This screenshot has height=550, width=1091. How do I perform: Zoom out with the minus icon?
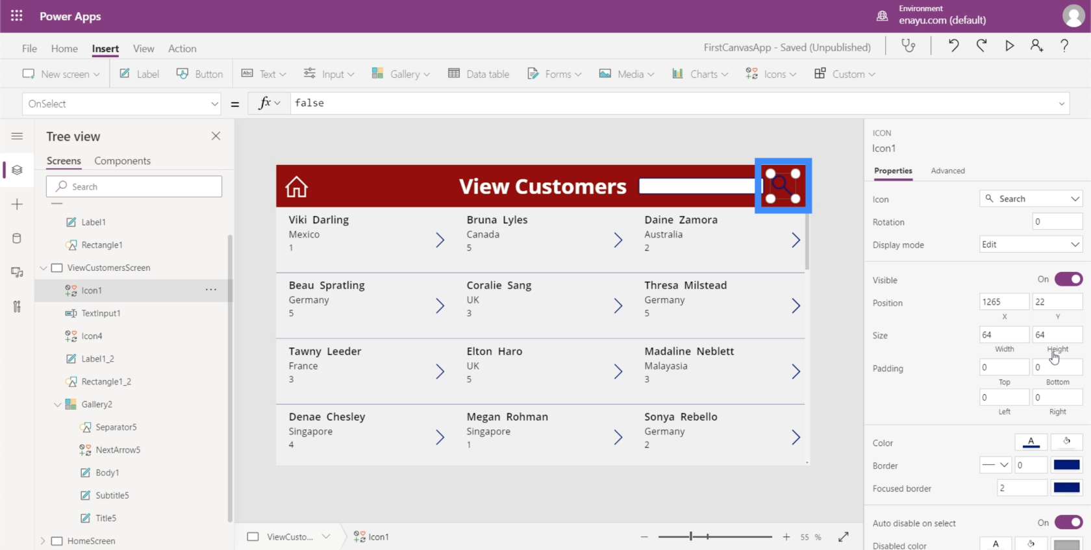coord(644,536)
